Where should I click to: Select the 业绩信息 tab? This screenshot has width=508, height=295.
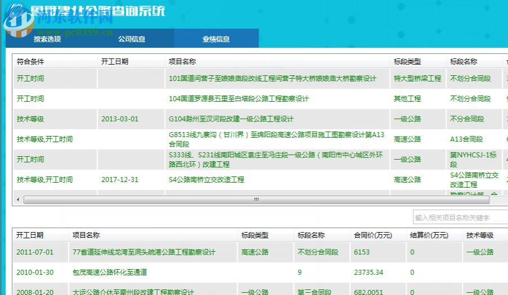[x=216, y=39]
